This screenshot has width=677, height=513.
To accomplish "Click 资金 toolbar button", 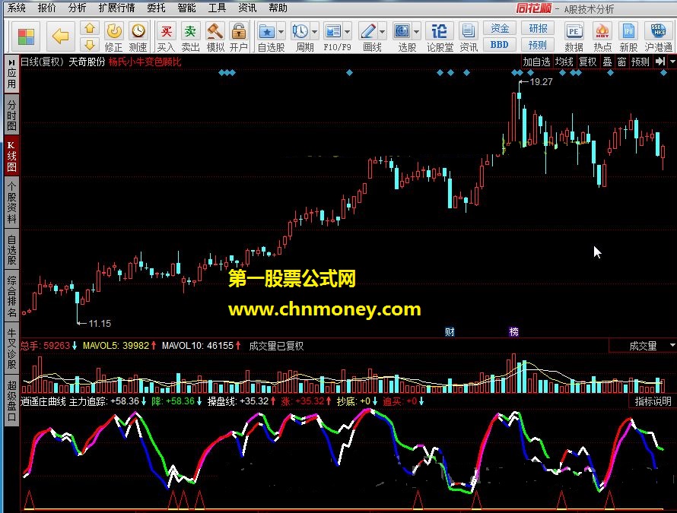I will point(500,28).
